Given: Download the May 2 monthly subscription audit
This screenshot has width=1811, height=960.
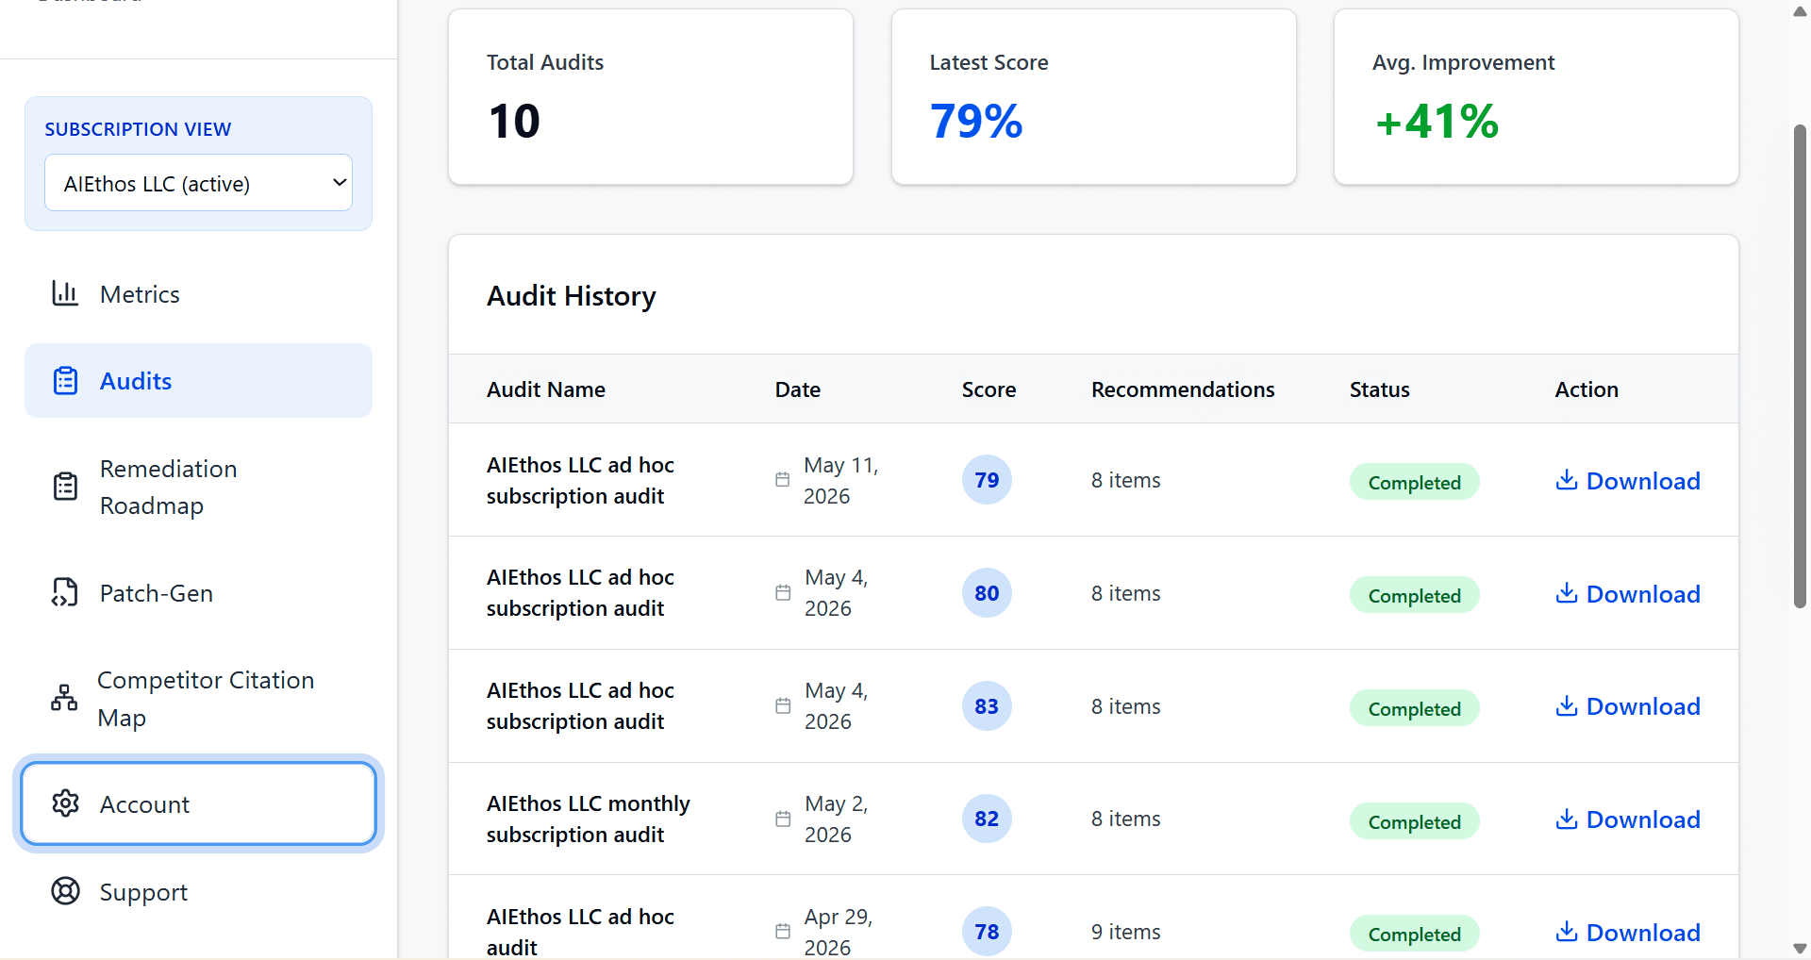Looking at the screenshot, I should click(x=1628, y=819).
